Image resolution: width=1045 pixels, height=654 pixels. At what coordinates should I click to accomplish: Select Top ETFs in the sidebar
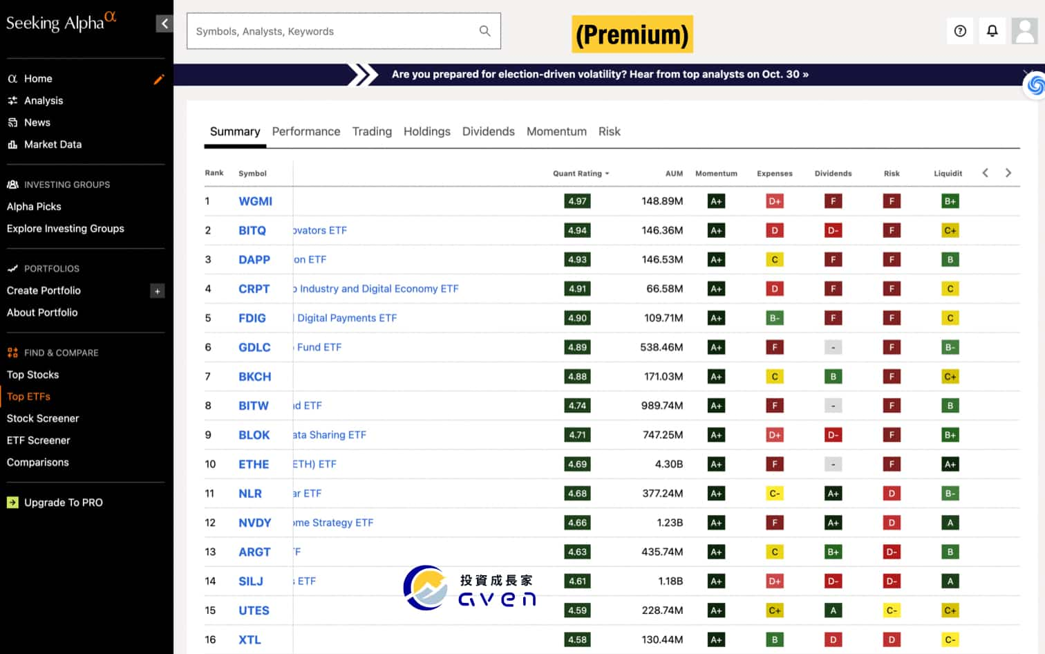[28, 397]
